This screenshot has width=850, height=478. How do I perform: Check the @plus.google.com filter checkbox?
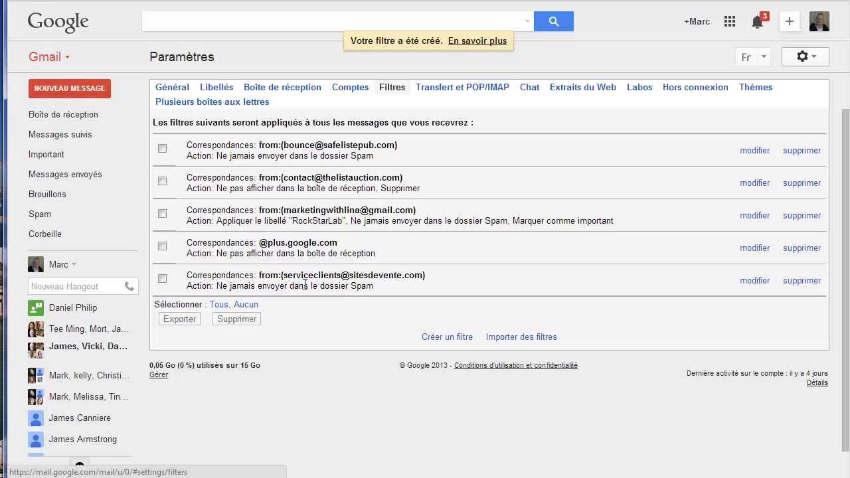[x=162, y=246]
